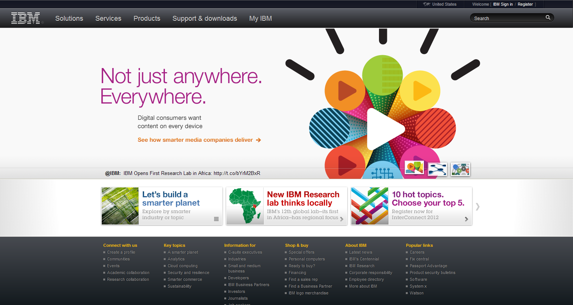The height and width of the screenshot is (305, 573).
Task: Click the Africa map image
Action: 245,206
